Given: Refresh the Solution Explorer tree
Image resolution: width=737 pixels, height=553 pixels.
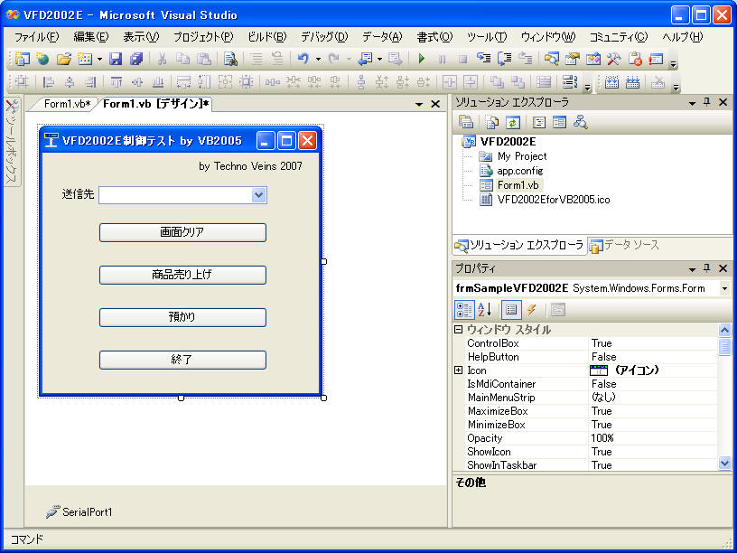Looking at the screenshot, I should pyautogui.click(x=512, y=123).
